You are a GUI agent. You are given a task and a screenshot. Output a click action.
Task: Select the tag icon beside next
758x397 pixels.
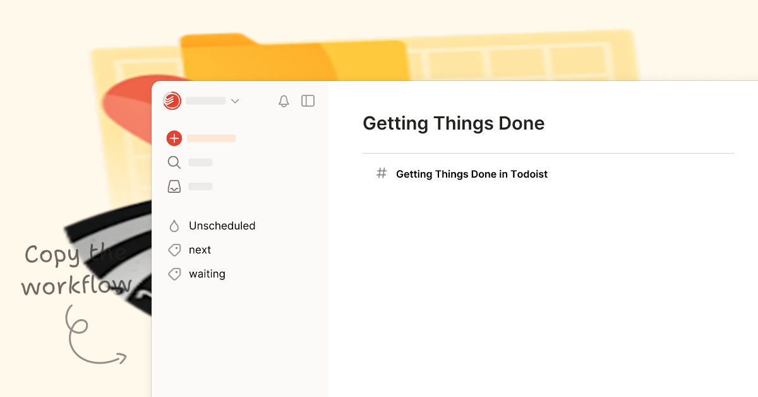(x=174, y=250)
